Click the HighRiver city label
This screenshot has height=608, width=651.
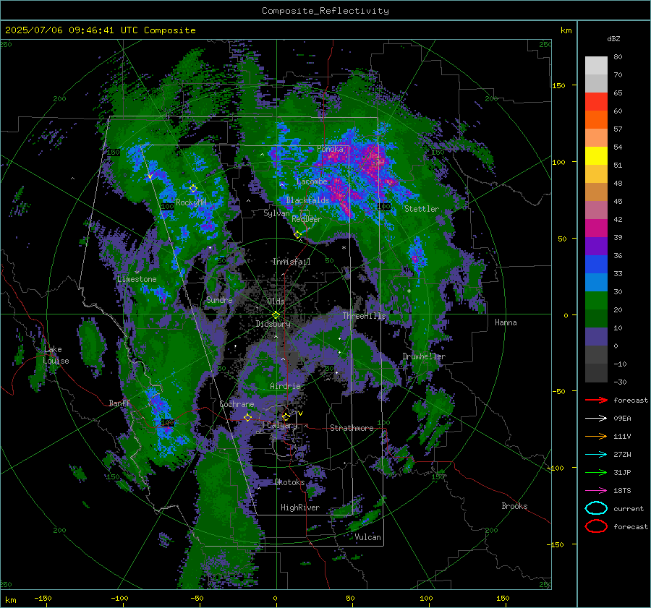click(x=300, y=508)
